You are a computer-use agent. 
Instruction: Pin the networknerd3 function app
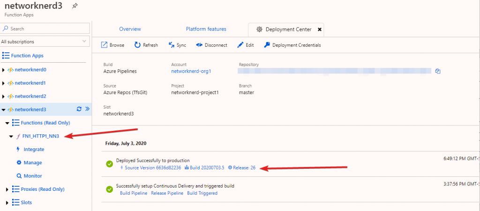pyautogui.click(x=75, y=6)
